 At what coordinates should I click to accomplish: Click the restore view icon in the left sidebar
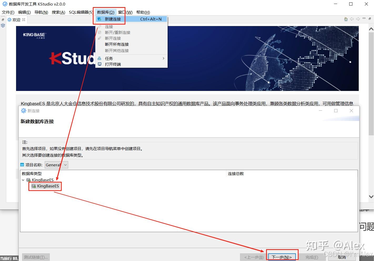(x=3, y=19)
